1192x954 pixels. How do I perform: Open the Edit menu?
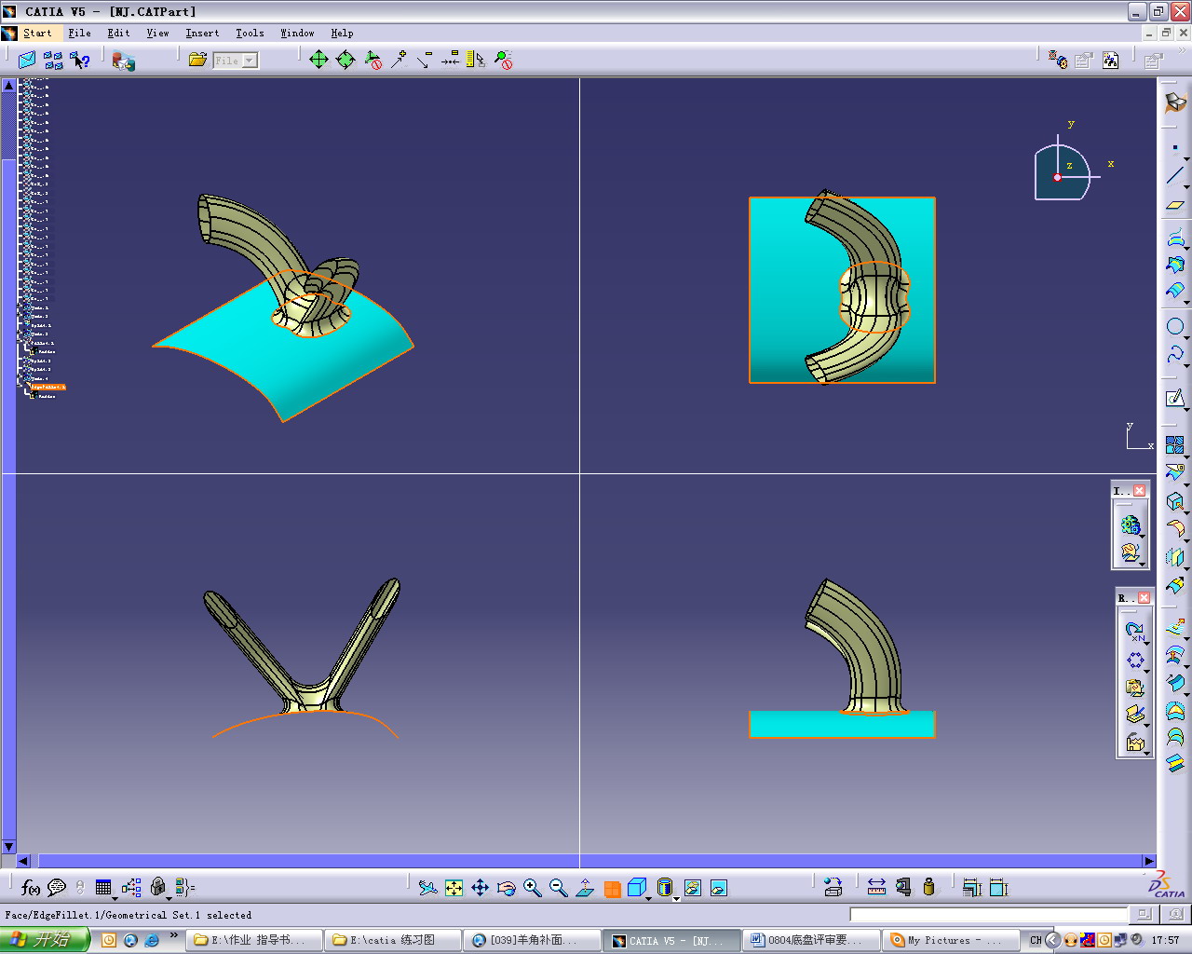[x=118, y=33]
